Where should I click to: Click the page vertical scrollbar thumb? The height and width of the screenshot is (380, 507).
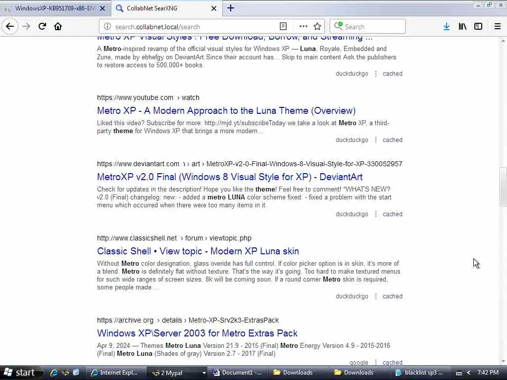coord(503,187)
